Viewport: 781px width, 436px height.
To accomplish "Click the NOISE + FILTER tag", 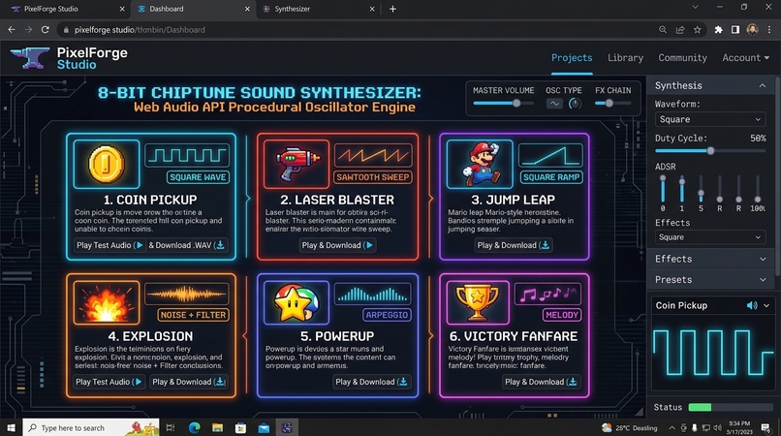I will click(x=193, y=315).
